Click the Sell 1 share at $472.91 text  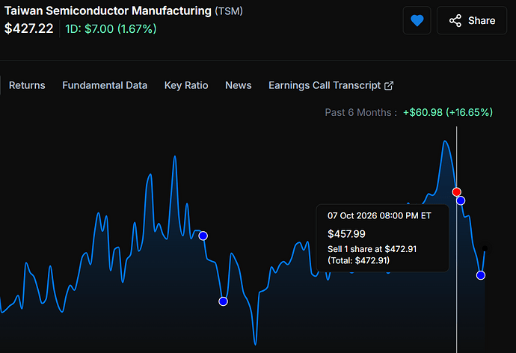tap(372, 249)
